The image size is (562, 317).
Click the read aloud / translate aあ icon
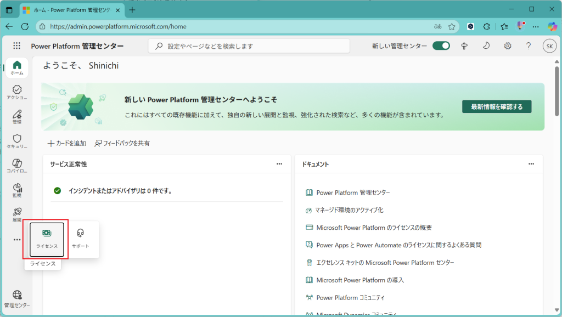(437, 26)
